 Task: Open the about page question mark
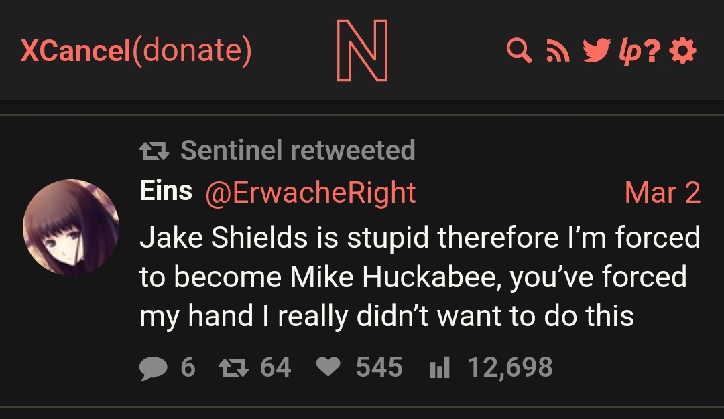[x=654, y=52]
